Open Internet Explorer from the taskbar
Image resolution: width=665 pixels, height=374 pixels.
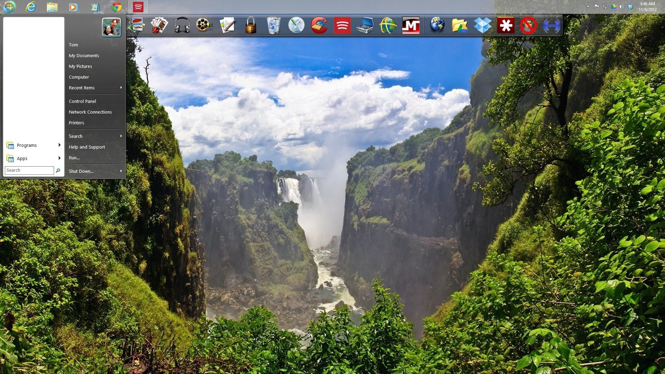pyautogui.click(x=31, y=7)
